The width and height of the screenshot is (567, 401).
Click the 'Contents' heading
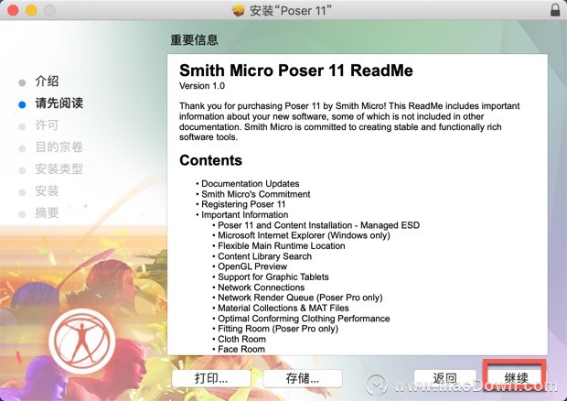(210, 160)
